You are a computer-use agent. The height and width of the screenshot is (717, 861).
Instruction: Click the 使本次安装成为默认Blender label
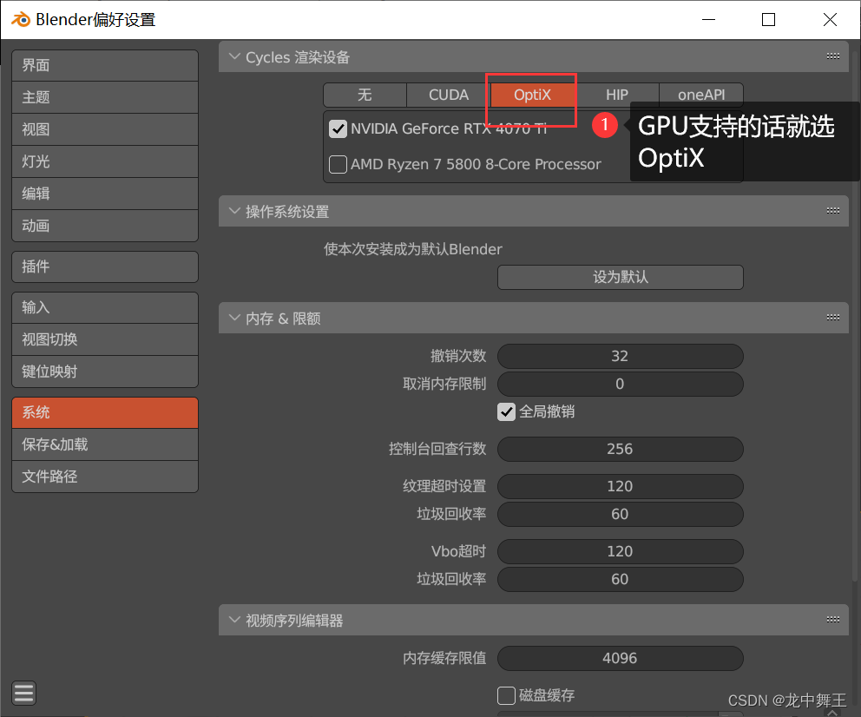click(412, 249)
